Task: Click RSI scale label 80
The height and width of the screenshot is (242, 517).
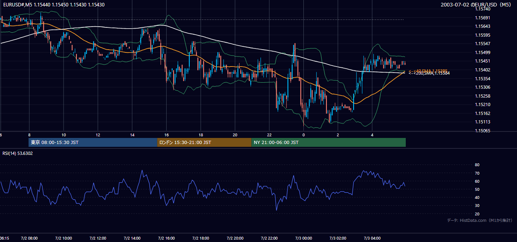Action: click(x=477, y=165)
